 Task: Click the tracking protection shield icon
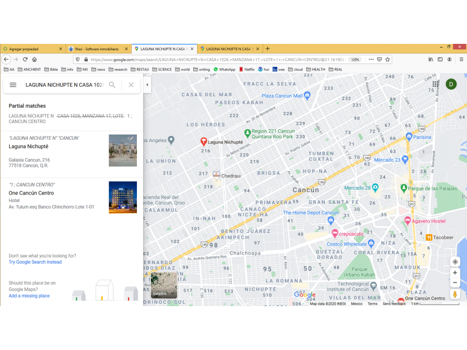[78, 59]
